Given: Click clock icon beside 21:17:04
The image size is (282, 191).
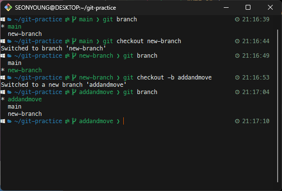Looking at the screenshot, I should (237, 92).
